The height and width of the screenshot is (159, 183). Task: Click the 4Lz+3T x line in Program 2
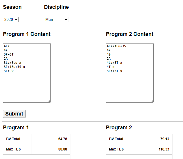click(x=114, y=63)
